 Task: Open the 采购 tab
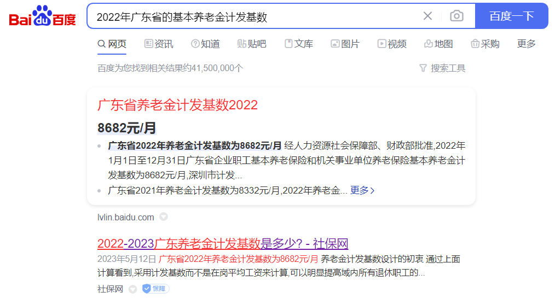485,44
